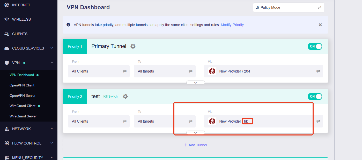The height and width of the screenshot is (160, 362).
Task: Click the Network topology icon
Action: (x=7, y=129)
